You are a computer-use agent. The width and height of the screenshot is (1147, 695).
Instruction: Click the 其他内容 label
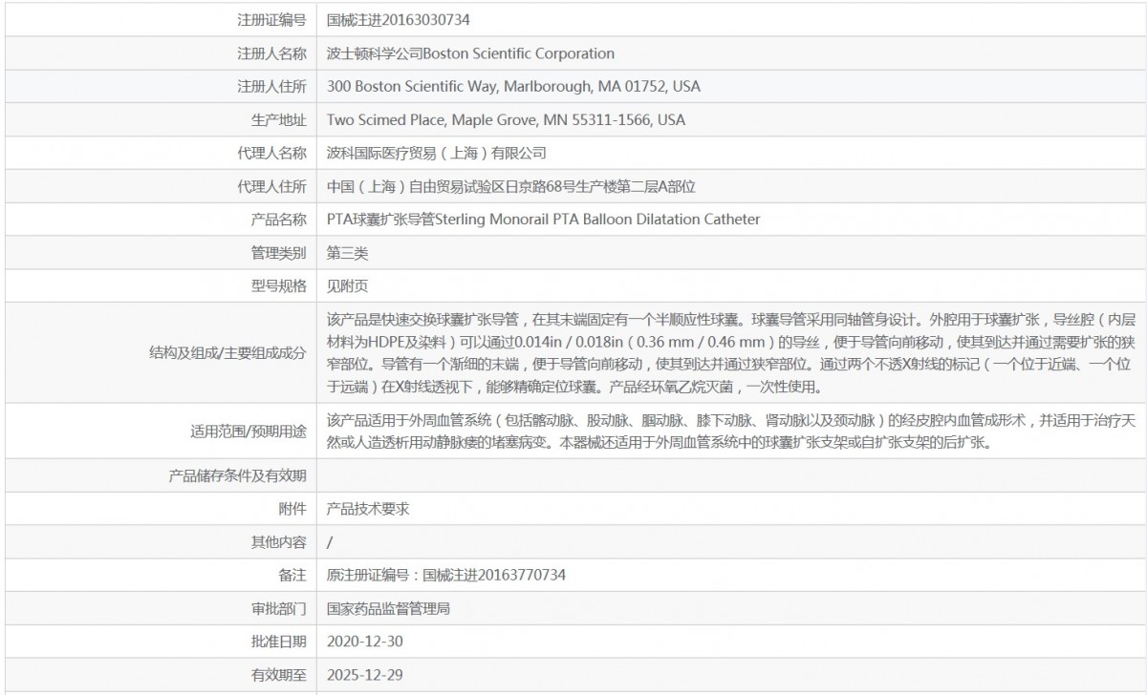pos(278,542)
